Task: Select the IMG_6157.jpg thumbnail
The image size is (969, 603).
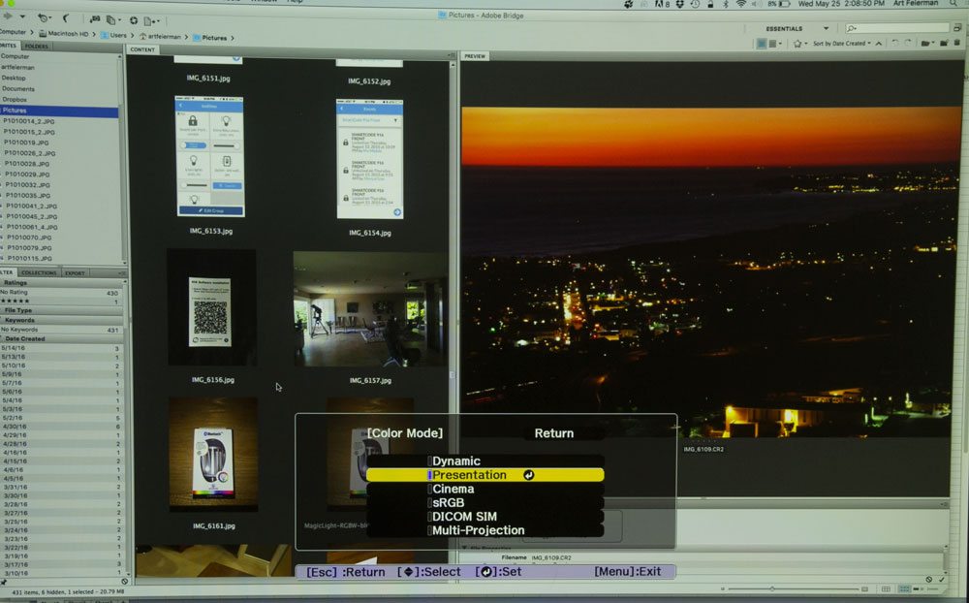Action: [370, 309]
